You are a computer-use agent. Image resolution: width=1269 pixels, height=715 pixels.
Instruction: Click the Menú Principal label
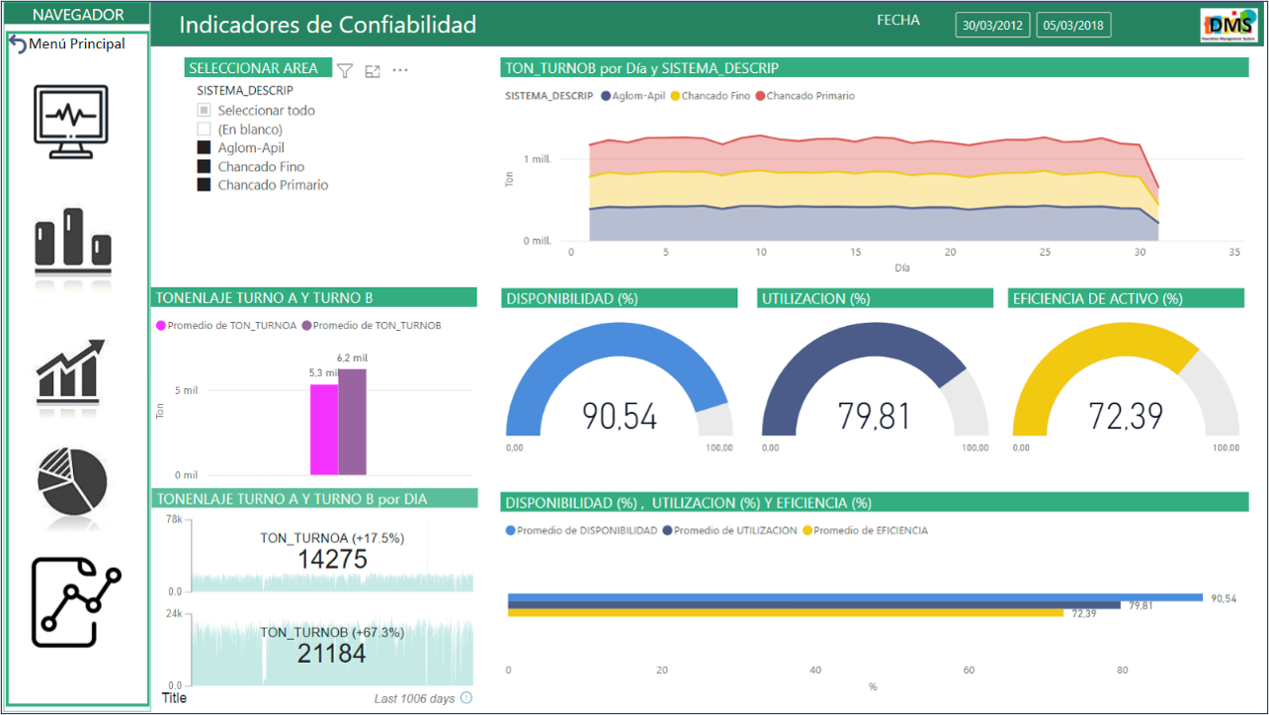[77, 43]
